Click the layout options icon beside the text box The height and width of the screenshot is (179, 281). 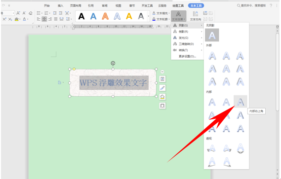[x=162, y=79]
